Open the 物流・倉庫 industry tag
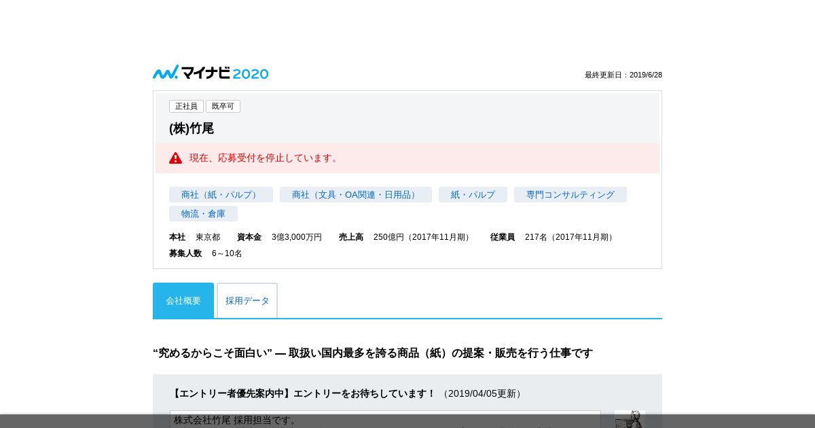 [203, 214]
